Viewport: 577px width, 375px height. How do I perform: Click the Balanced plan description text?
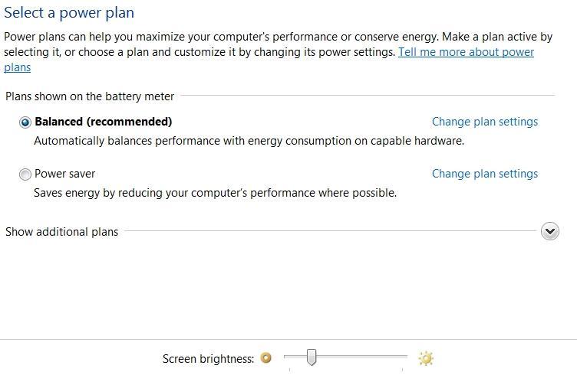(x=249, y=141)
